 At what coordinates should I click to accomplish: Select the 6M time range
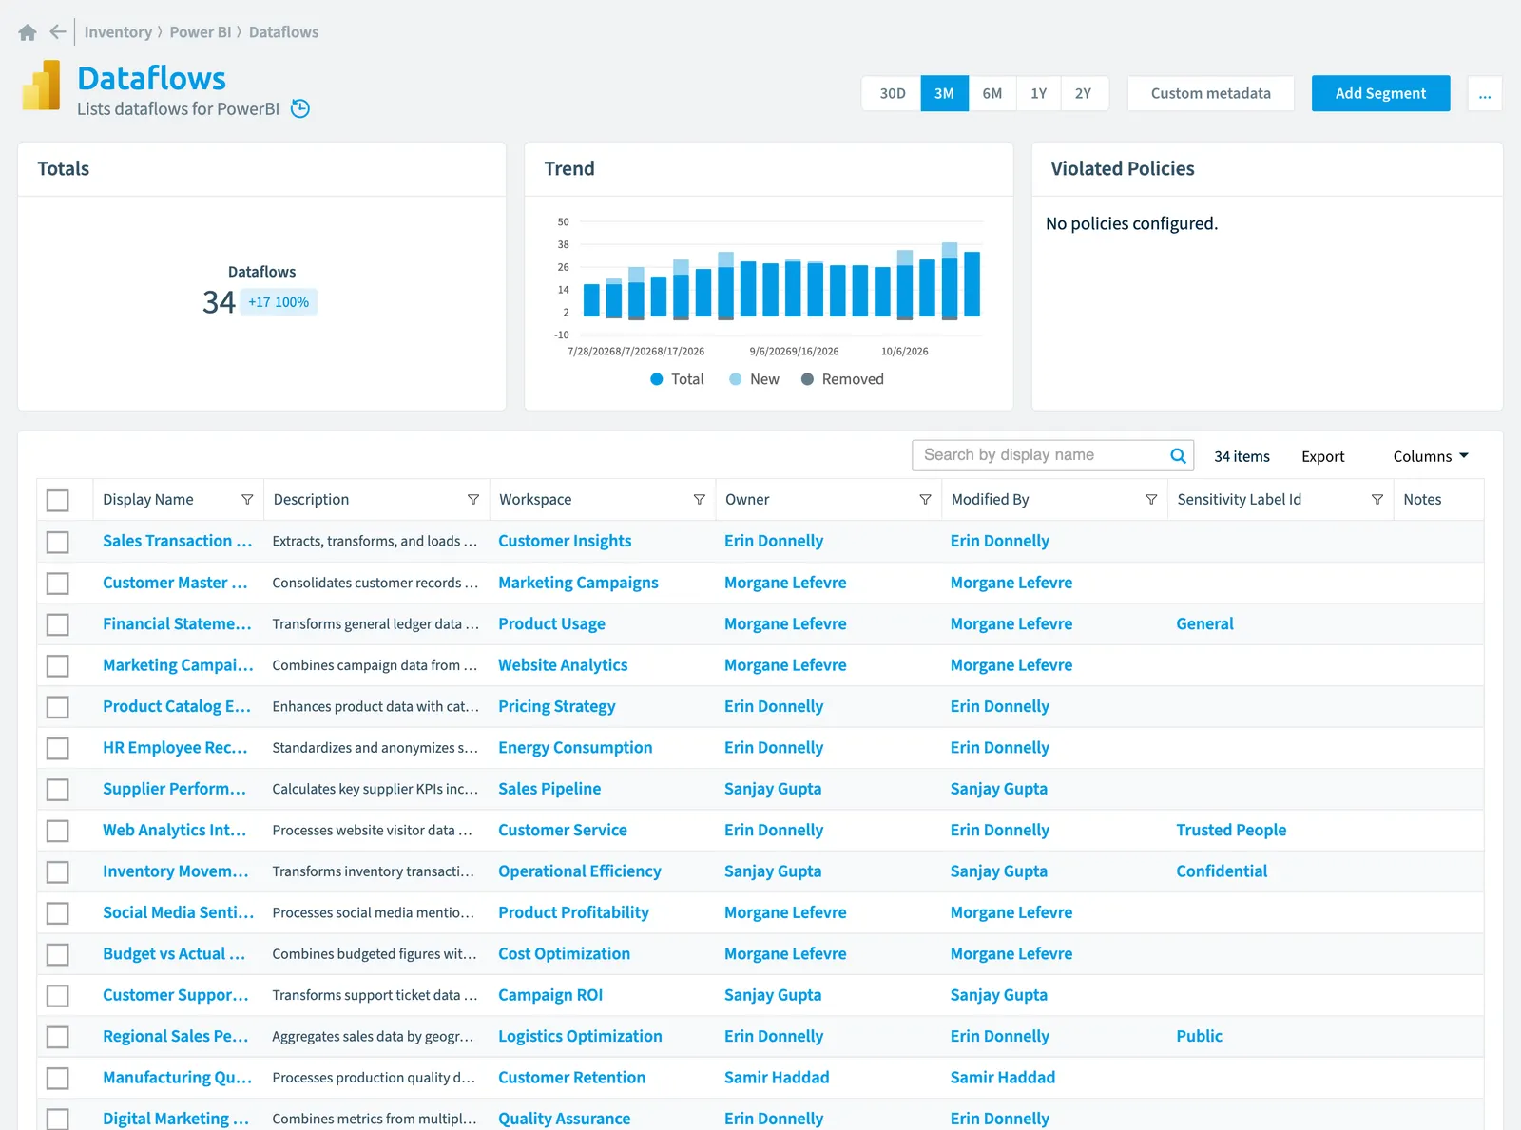coord(992,93)
